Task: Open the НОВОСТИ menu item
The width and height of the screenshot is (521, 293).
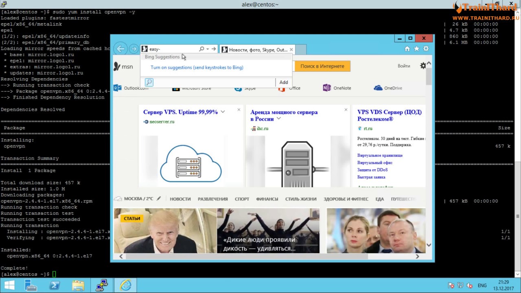Action: point(180,199)
